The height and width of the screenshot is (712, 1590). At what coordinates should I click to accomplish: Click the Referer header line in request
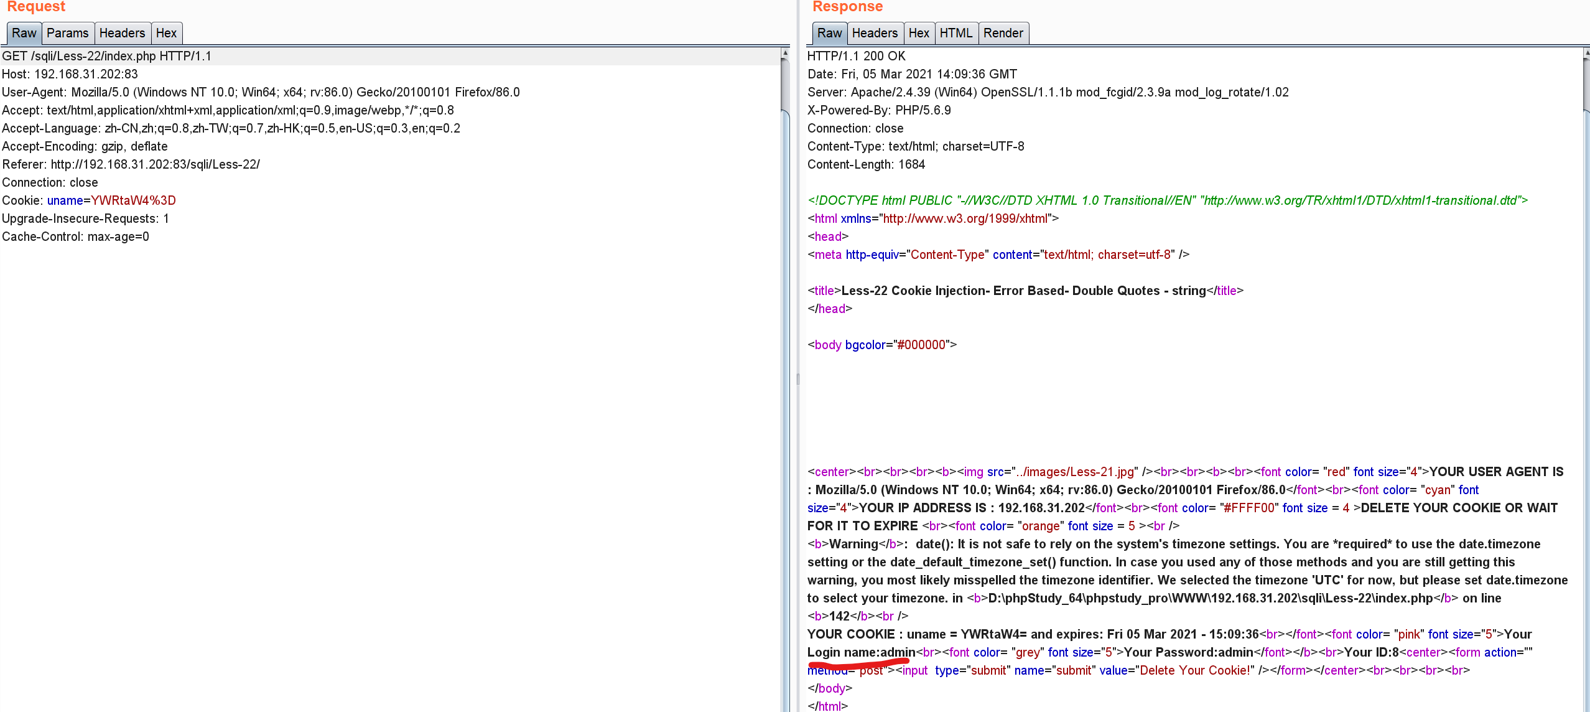click(131, 164)
